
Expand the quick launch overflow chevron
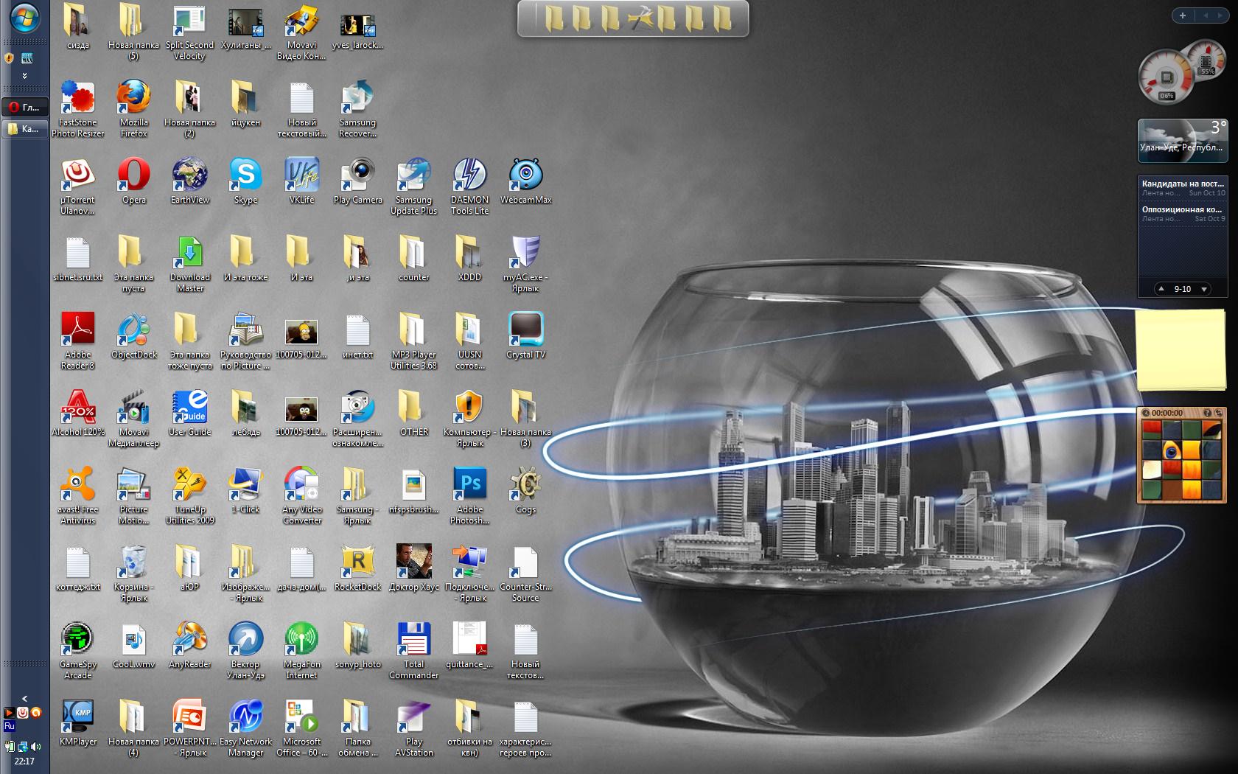click(x=25, y=76)
